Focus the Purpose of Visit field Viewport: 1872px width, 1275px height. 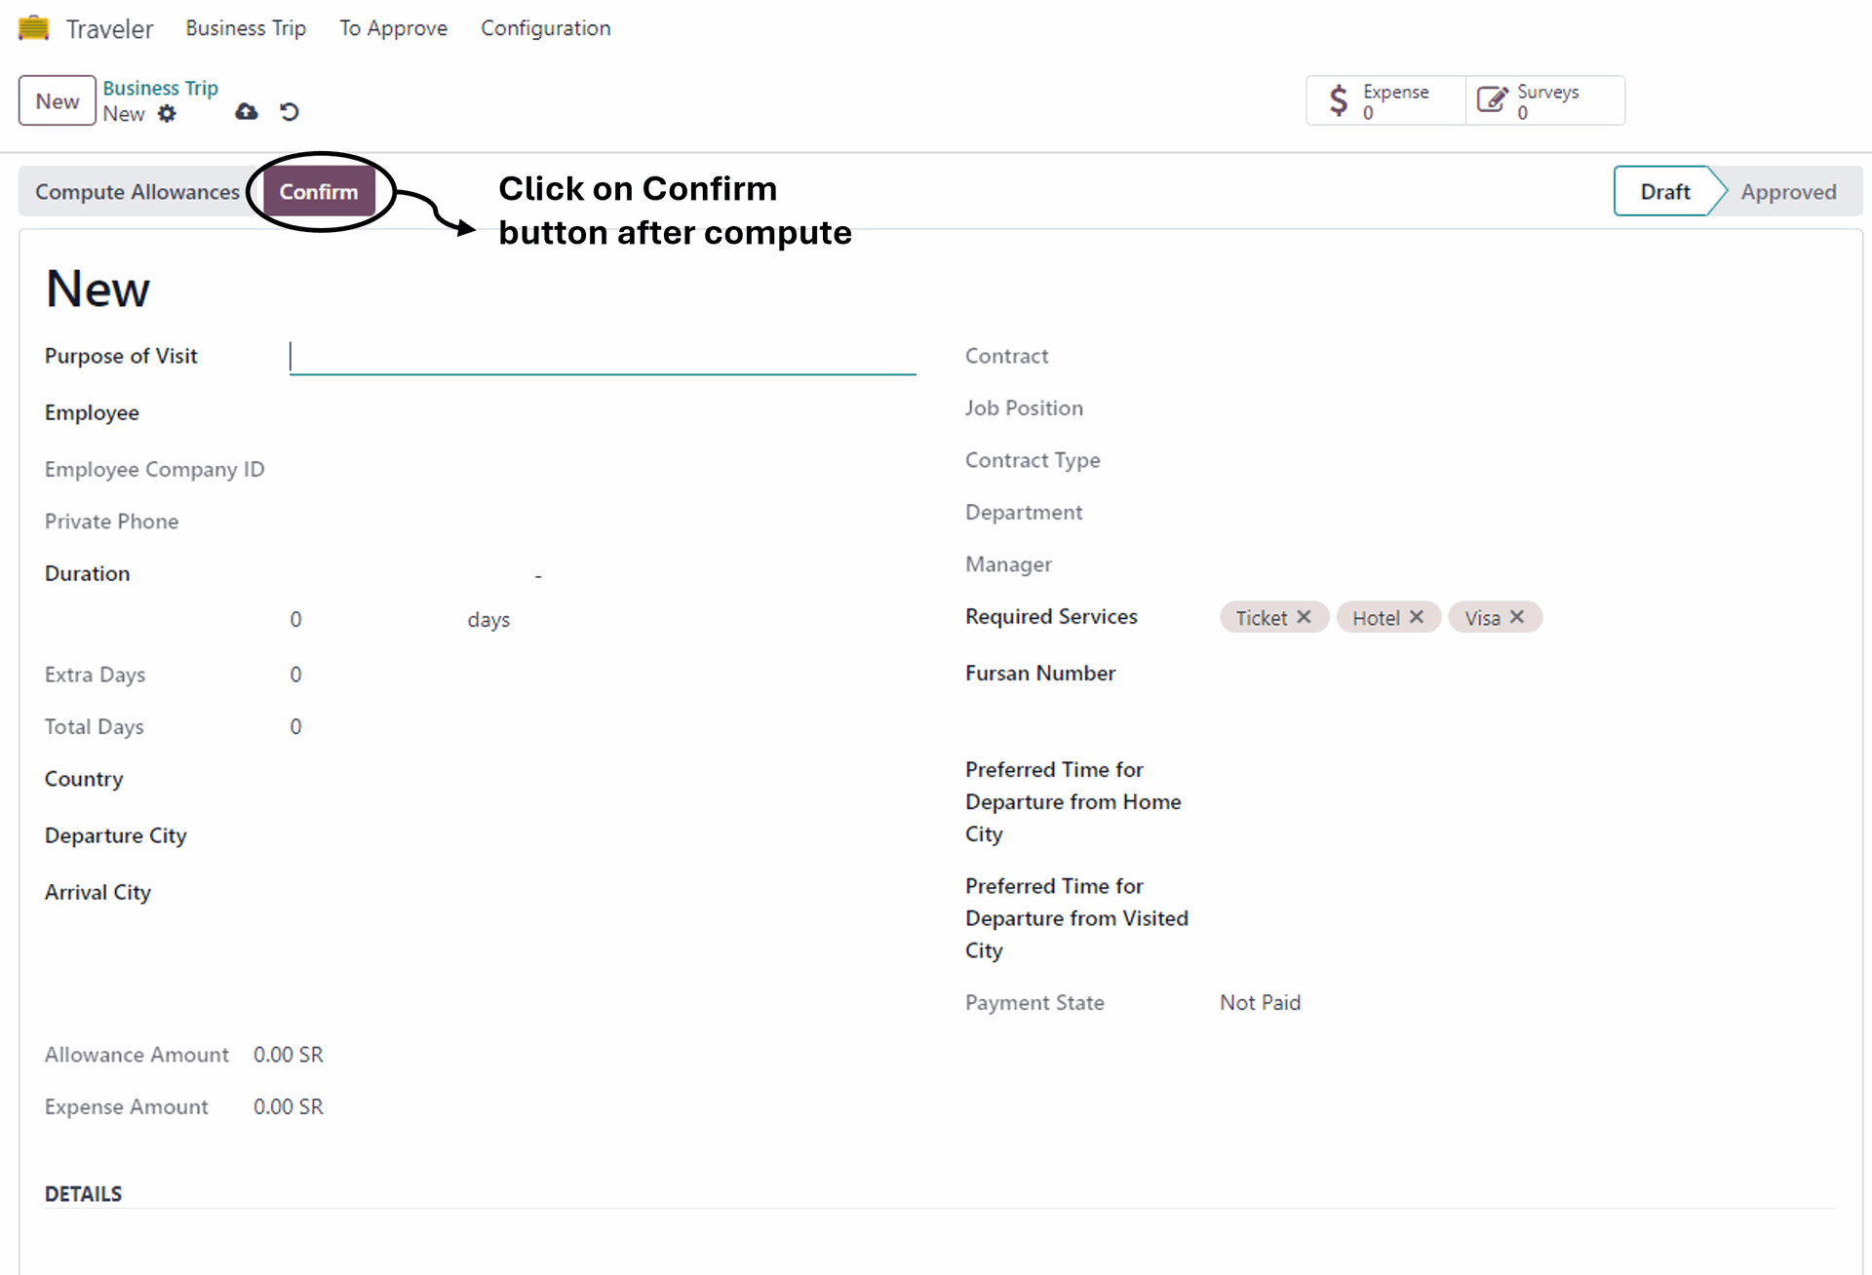point(602,357)
